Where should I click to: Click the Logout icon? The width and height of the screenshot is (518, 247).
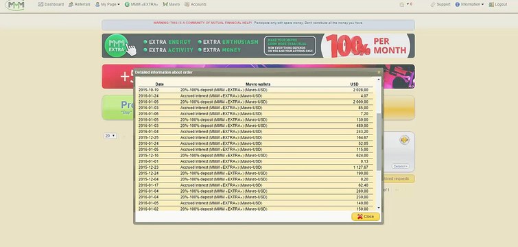pos(491,4)
